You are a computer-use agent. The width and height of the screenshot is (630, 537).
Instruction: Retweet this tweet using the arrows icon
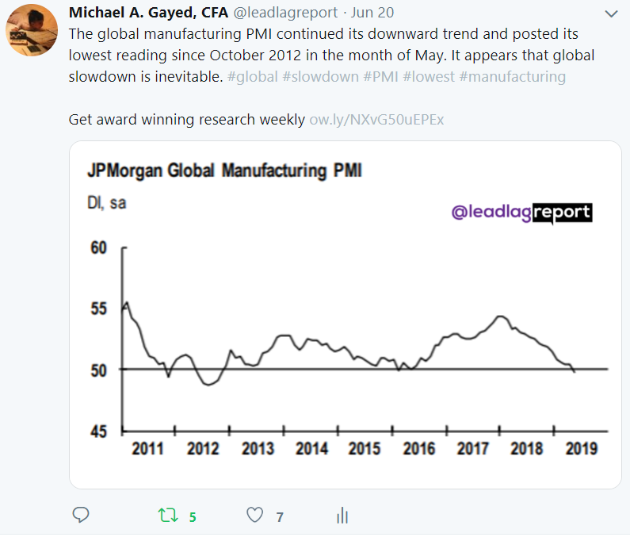click(168, 516)
